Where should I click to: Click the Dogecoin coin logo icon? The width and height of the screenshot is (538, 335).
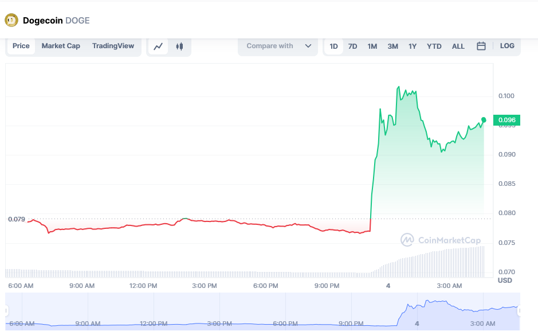click(11, 20)
